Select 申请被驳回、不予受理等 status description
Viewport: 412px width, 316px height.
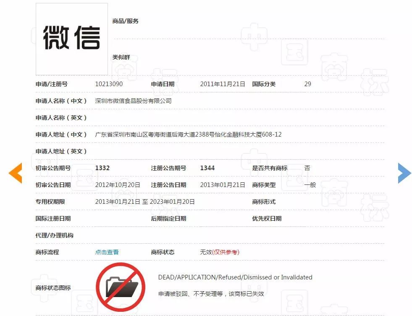pyautogui.click(x=211, y=294)
